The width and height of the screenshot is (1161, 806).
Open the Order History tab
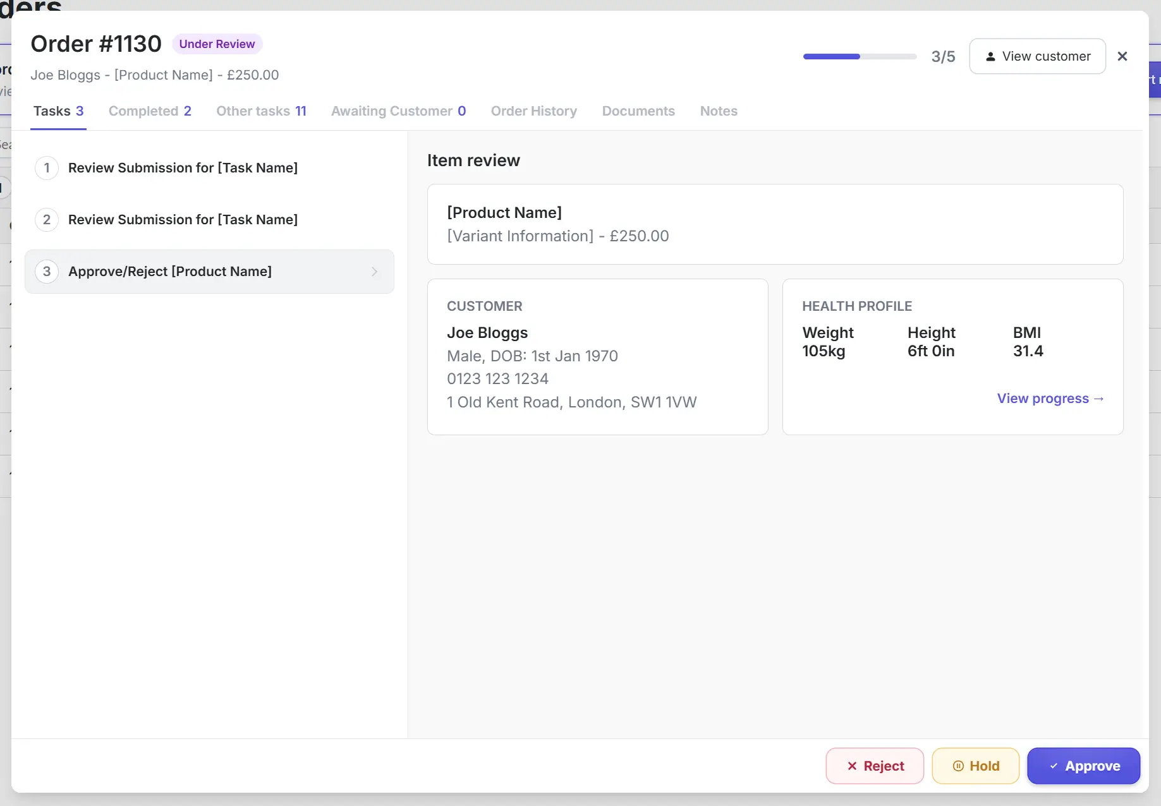[534, 111]
